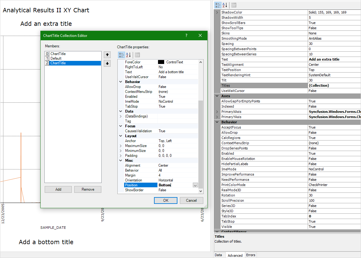Move selected member down with arrow button

tap(107, 64)
